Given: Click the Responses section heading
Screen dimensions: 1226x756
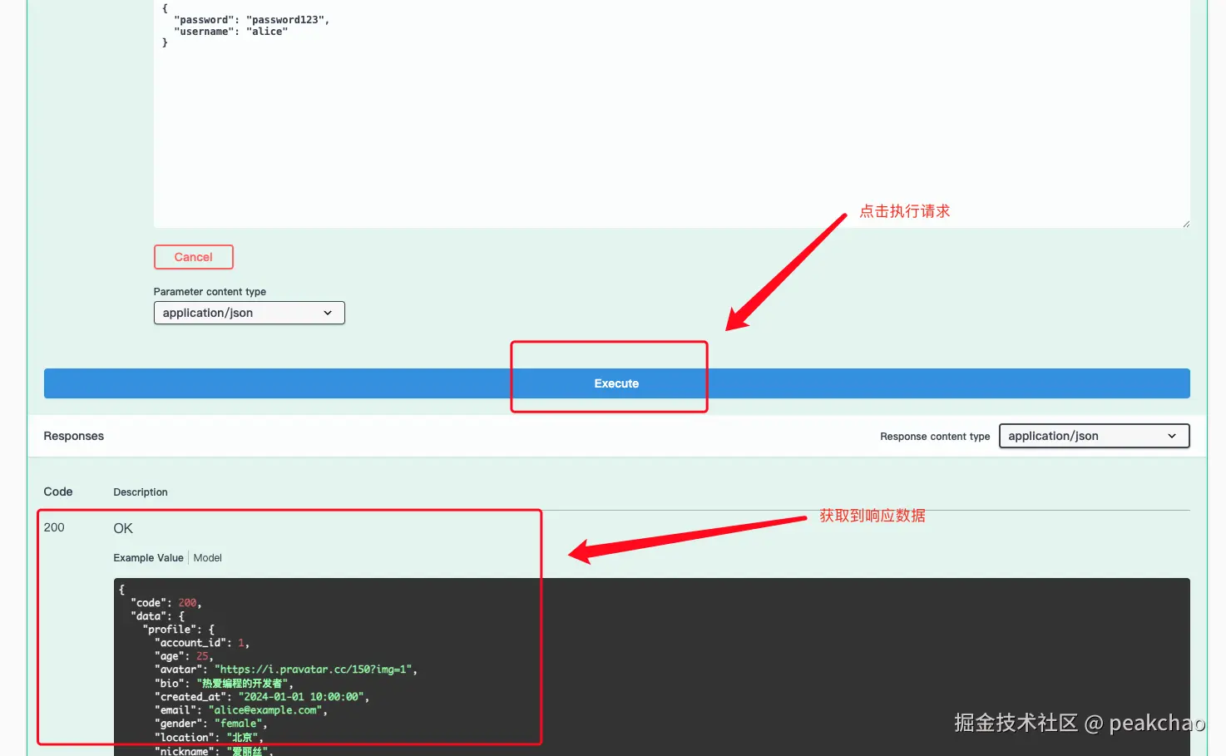Looking at the screenshot, I should click(74, 436).
